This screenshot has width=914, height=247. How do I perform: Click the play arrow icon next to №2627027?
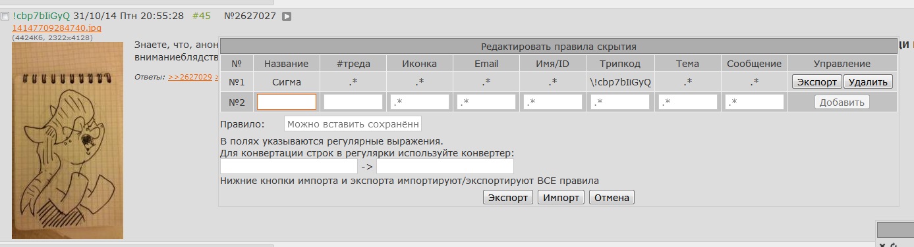coord(287,16)
